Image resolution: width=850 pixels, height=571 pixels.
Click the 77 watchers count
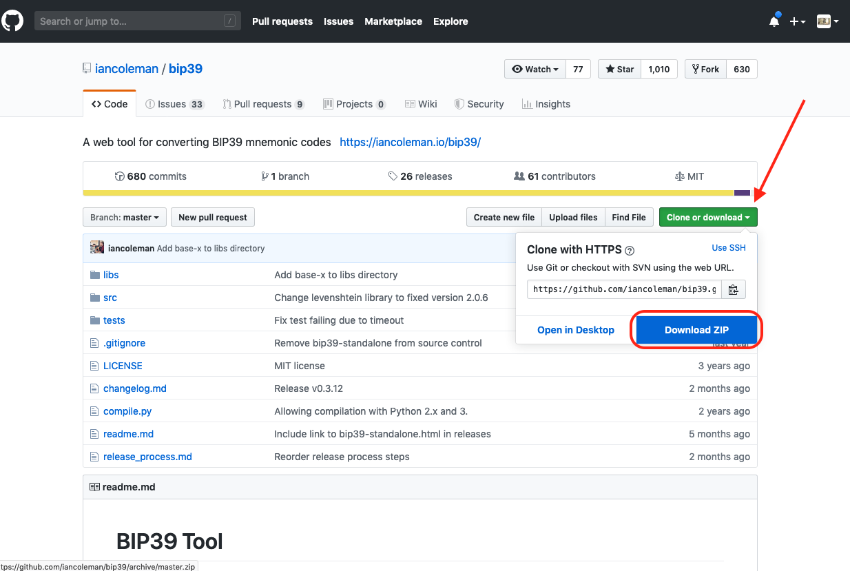[578, 69]
